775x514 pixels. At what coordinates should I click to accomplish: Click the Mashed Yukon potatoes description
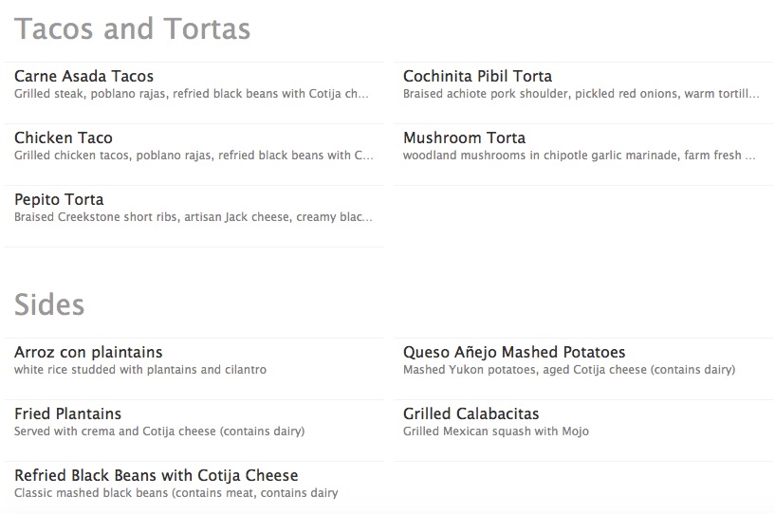click(x=568, y=370)
